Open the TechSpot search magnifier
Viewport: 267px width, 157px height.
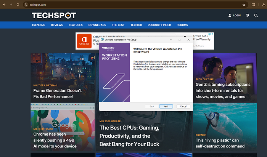256,15
